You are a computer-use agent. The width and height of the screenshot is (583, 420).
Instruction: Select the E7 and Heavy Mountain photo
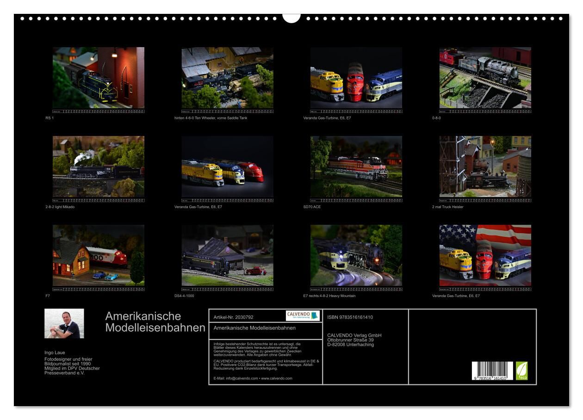tap(356, 255)
